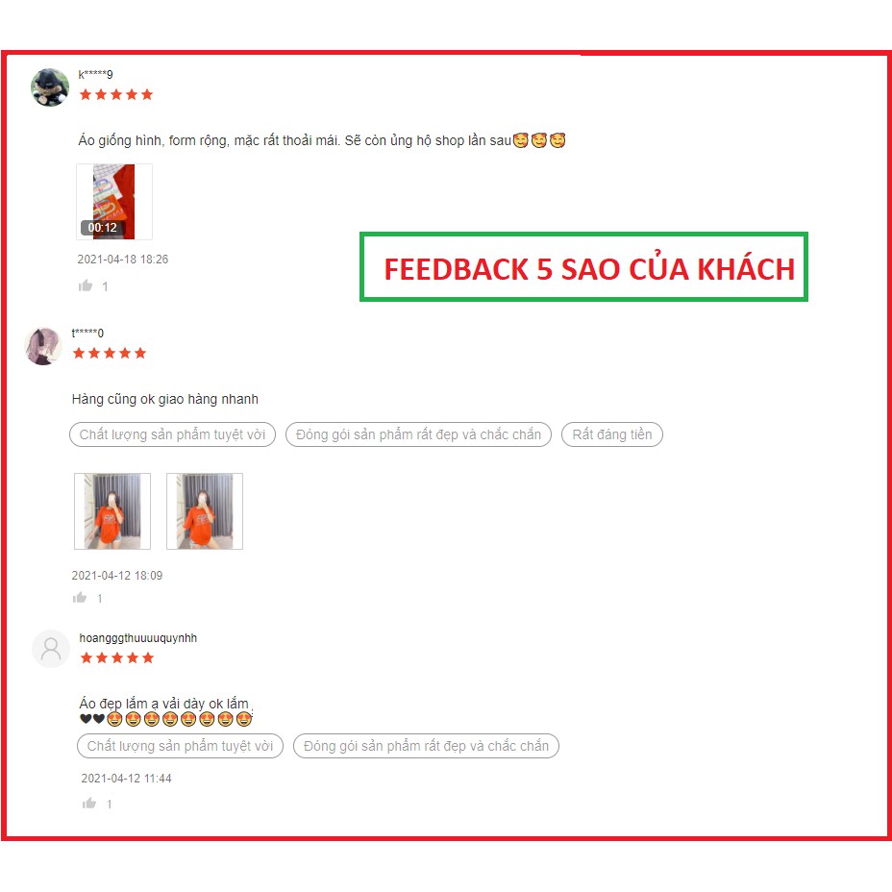Click t*****0's 'Đóng gói sản phẩm rất đẹp' tag

point(419,434)
